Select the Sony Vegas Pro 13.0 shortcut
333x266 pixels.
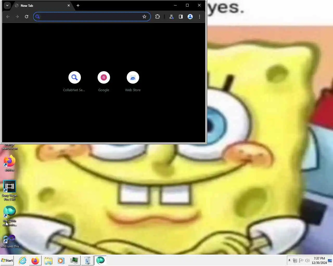tap(10, 191)
